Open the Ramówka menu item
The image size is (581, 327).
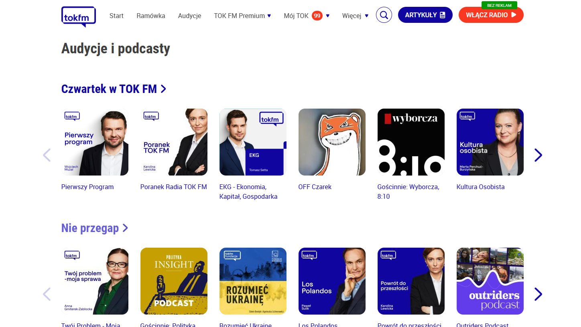tap(151, 16)
